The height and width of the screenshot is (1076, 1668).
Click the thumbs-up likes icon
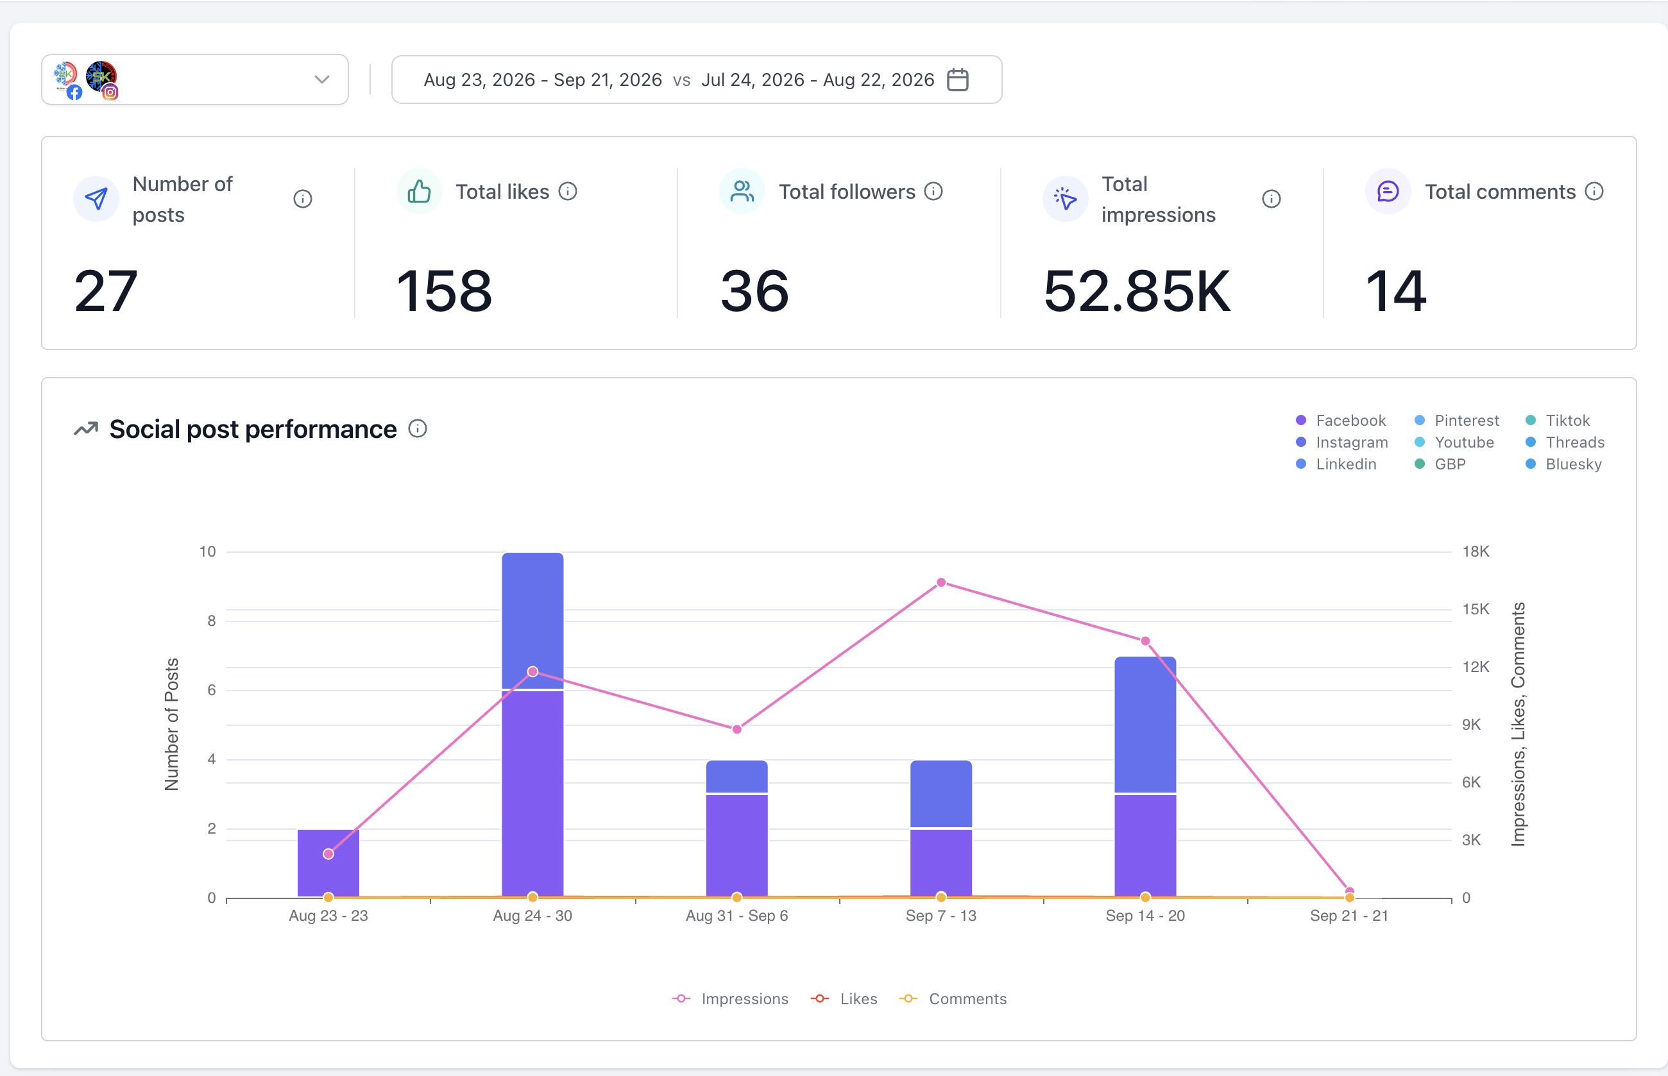[x=420, y=192]
